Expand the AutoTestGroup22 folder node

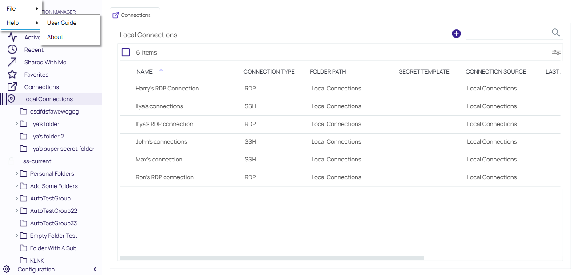click(x=17, y=211)
